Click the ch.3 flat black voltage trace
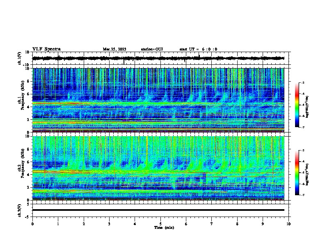This screenshot has height=251, width=325. [158, 210]
